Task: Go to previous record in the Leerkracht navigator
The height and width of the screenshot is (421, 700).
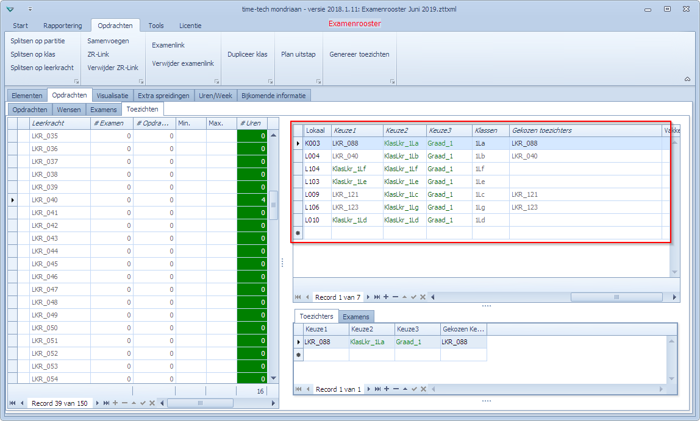Action: (x=22, y=403)
